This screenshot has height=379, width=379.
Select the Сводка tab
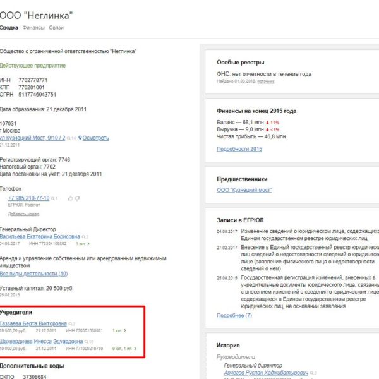click(x=9, y=28)
